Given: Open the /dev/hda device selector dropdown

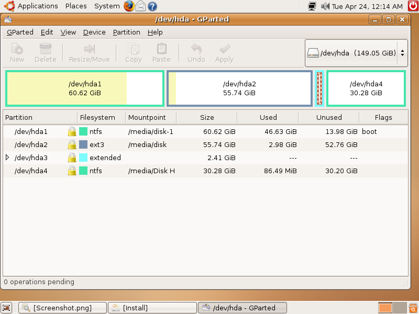Looking at the screenshot, I should point(356,53).
